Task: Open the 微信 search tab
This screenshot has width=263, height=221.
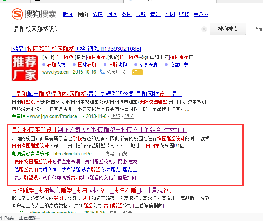Action: coord(97,14)
